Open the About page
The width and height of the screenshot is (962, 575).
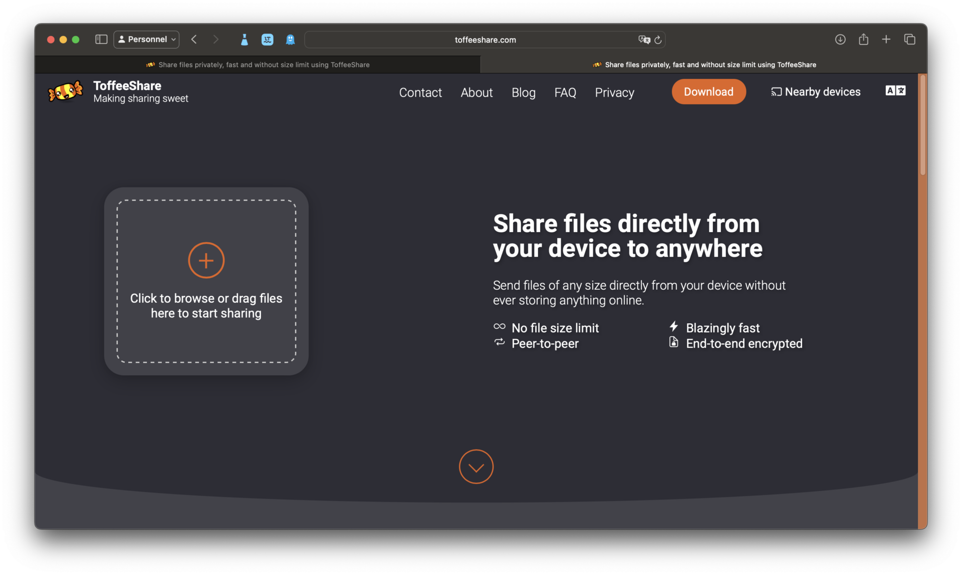click(x=476, y=93)
